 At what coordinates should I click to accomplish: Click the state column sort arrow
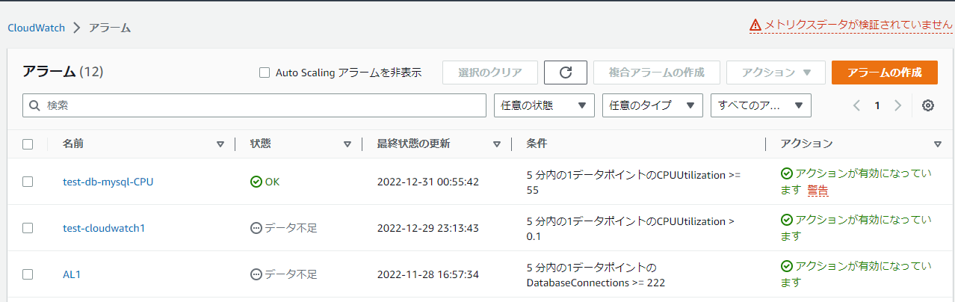pos(347,144)
